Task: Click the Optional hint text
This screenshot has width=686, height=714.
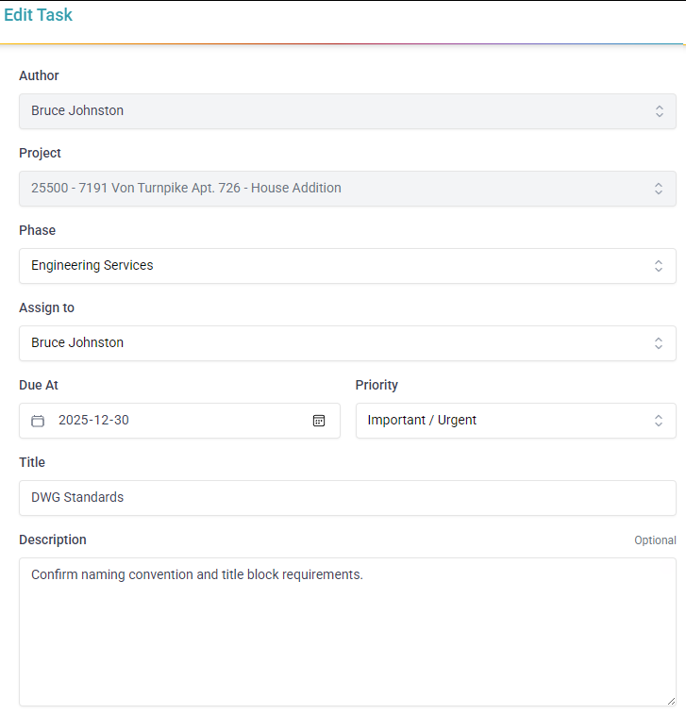Action: point(655,540)
